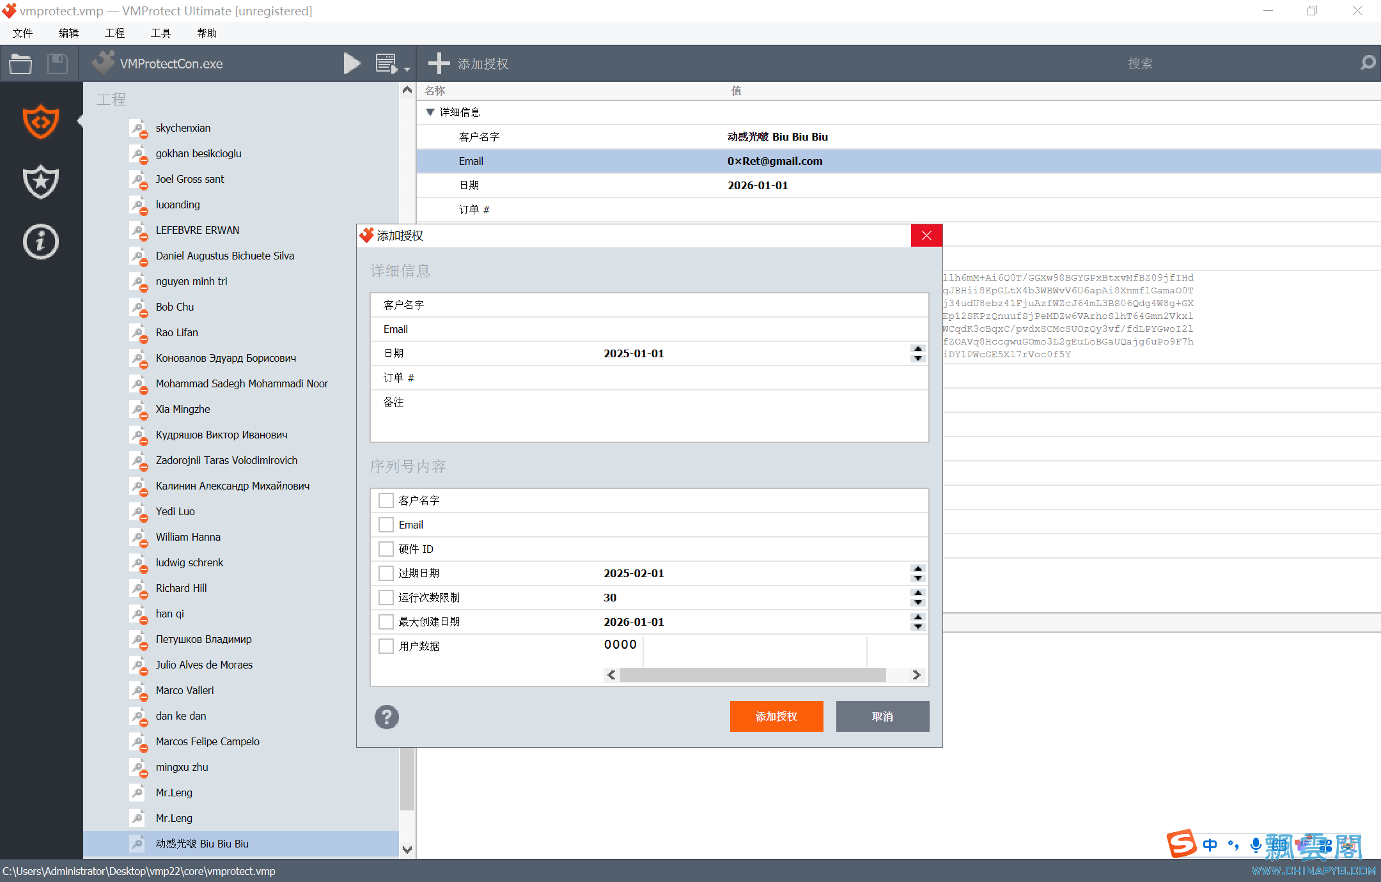Image resolution: width=1381 pixels, height=882 pixels.
Task: Save the project with disk icon
Action: [x=58, y=63]
